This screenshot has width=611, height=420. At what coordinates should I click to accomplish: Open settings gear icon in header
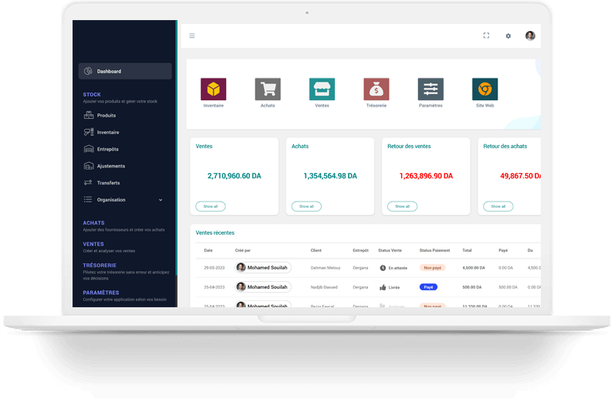(x=508, y=36)
